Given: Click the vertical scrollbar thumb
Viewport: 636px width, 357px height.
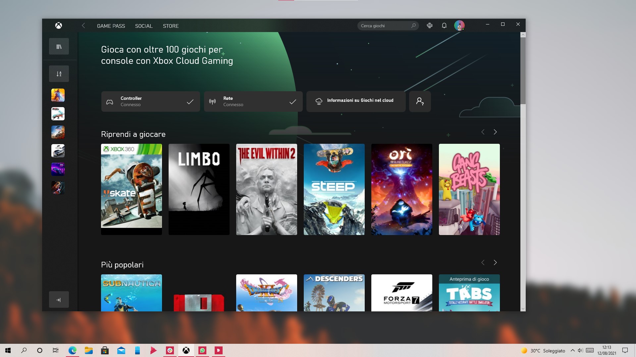Looking at the screenshot, I should click(523, 71).
